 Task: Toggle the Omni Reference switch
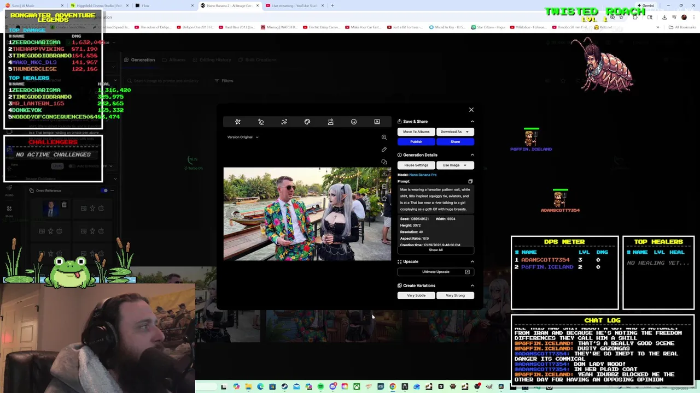click(x=104, y=190)
